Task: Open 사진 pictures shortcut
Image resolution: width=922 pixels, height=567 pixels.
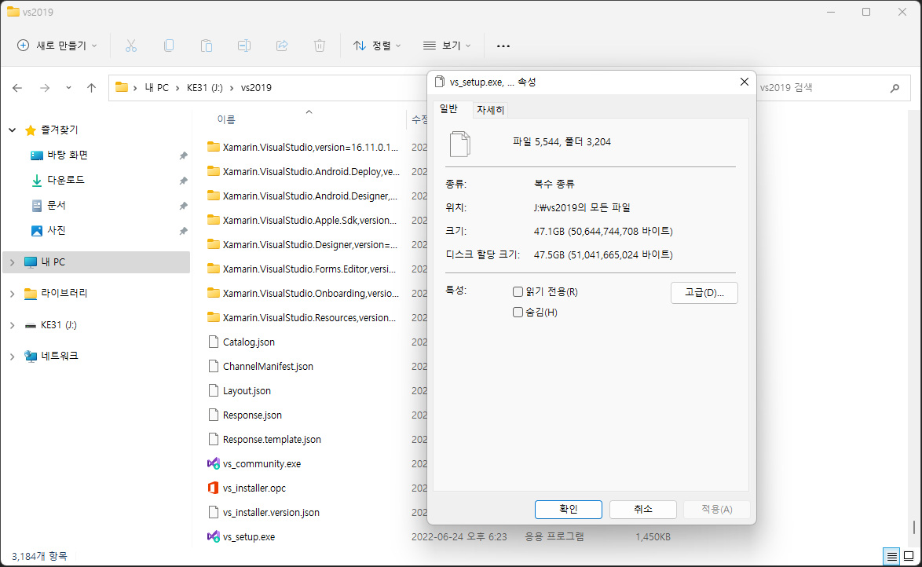Action: pos(48,231)
